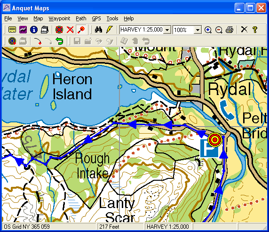Maximize the Anquet Maps window
The image size is (269, 232).
pyautogui.click(x=250, y=8)
